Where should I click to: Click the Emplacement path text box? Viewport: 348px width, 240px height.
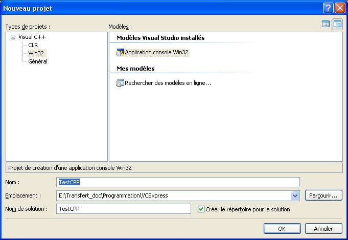click(173, 195)
